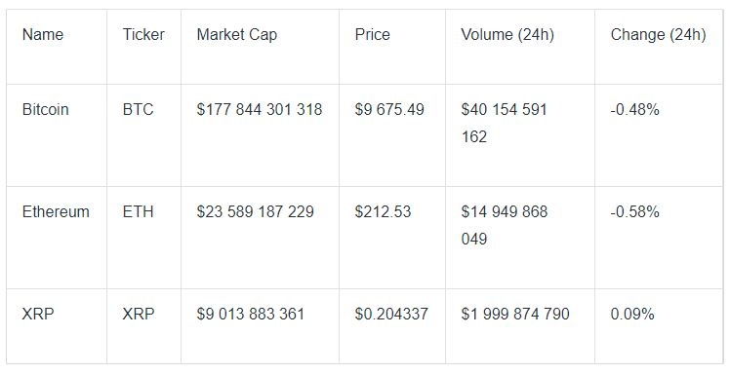Select the Market Cap column header
The width and height of the screenshot is (730, 374).
pyautogui.click(x=237, y=35)
